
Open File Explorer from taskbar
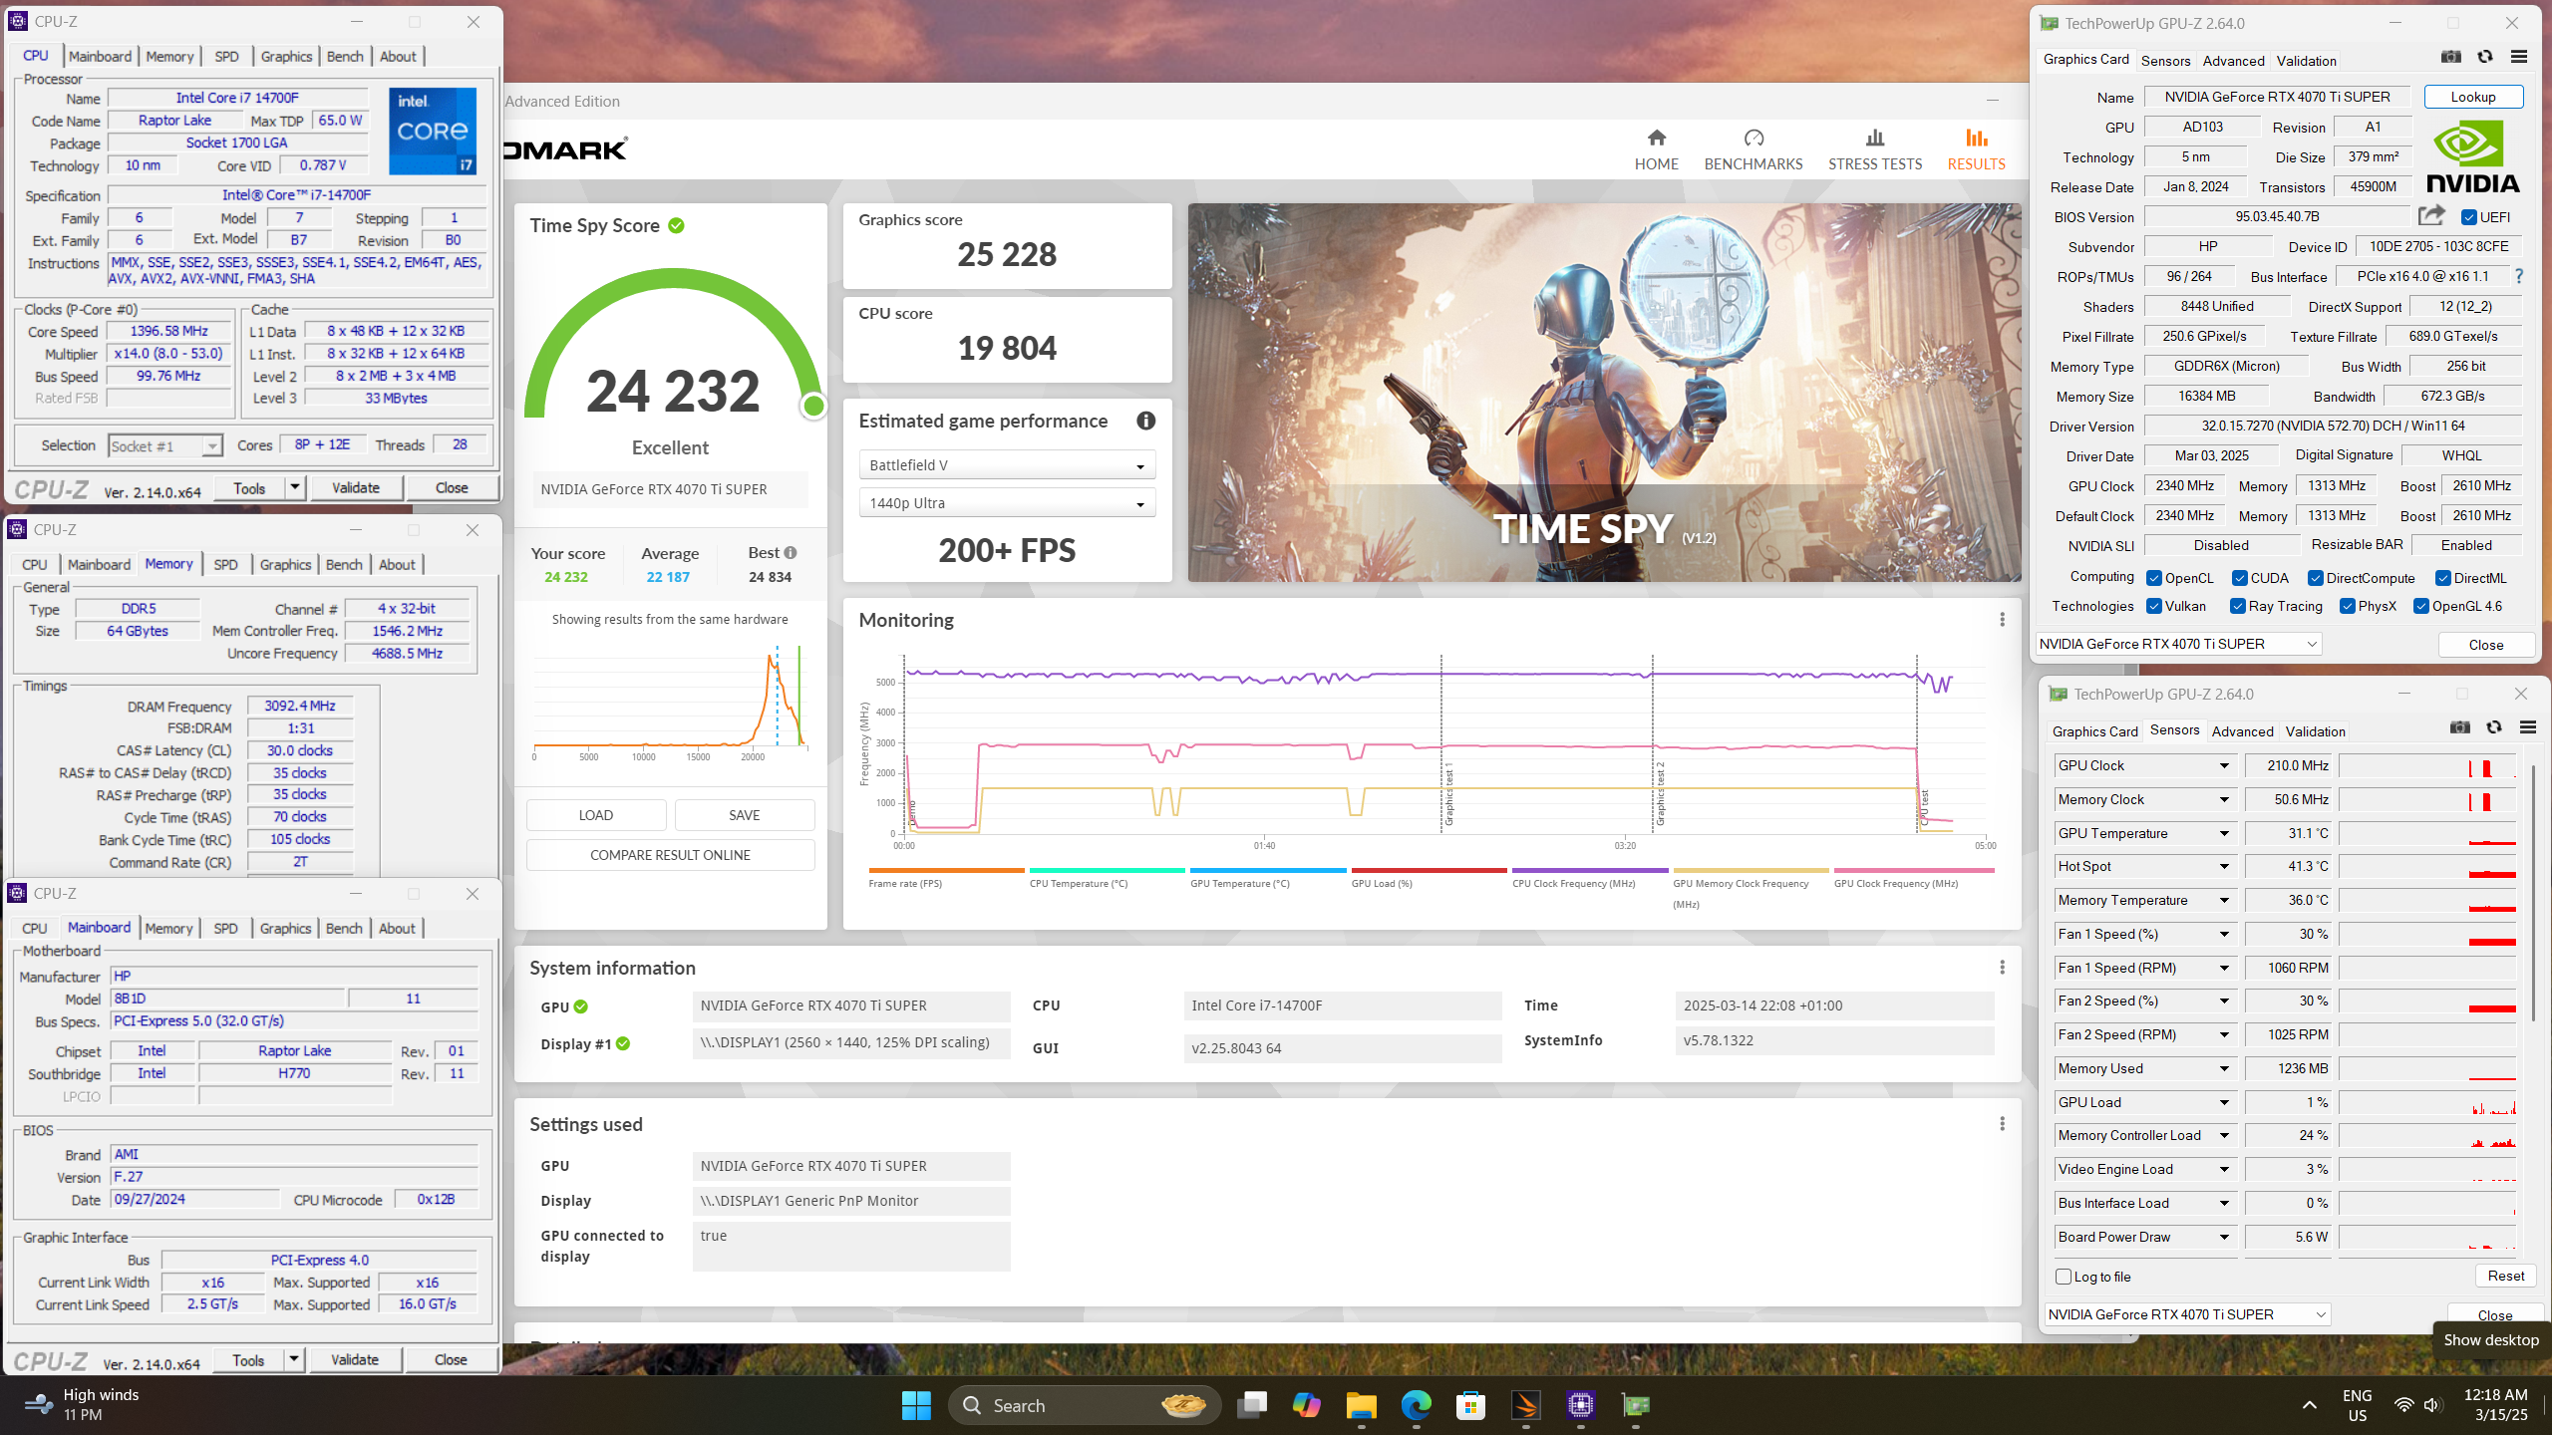click(1361, 1406)
